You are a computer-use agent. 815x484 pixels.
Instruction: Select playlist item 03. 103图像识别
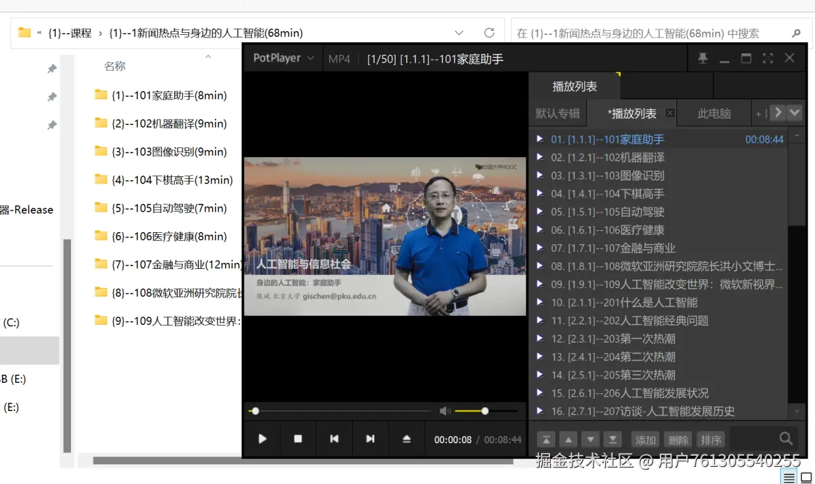[x=659, y=176]
